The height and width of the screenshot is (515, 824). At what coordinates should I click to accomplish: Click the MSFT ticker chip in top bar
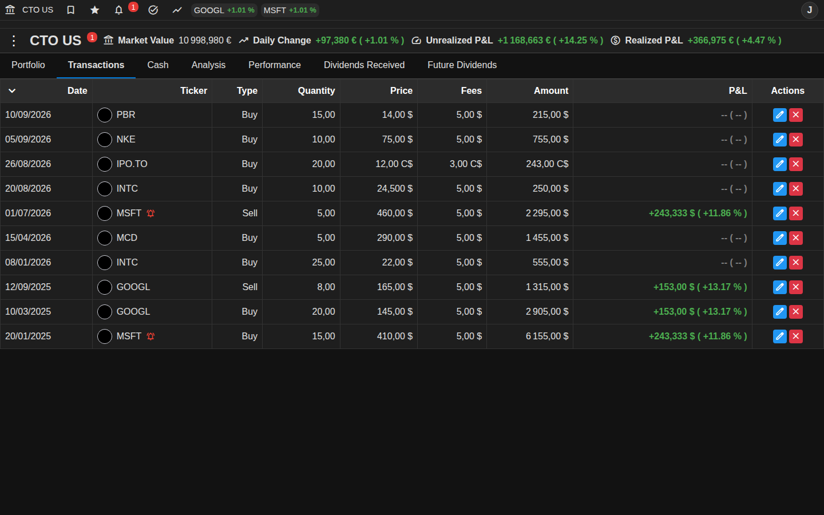click(290, 10)
